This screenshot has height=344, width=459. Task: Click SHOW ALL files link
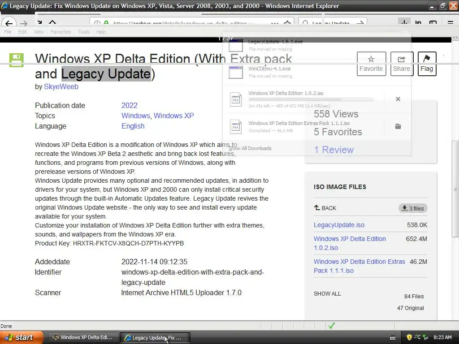[327, 294]
